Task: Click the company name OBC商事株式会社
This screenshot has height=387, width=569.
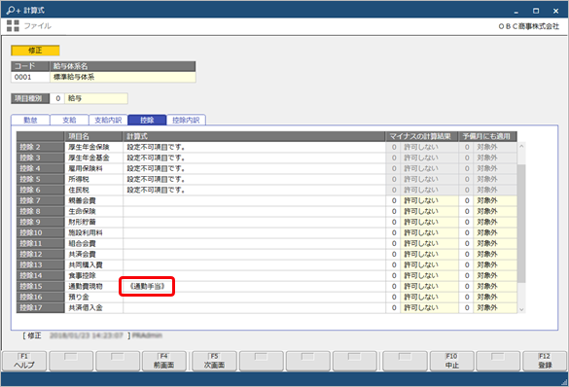Action: point(529,26)
